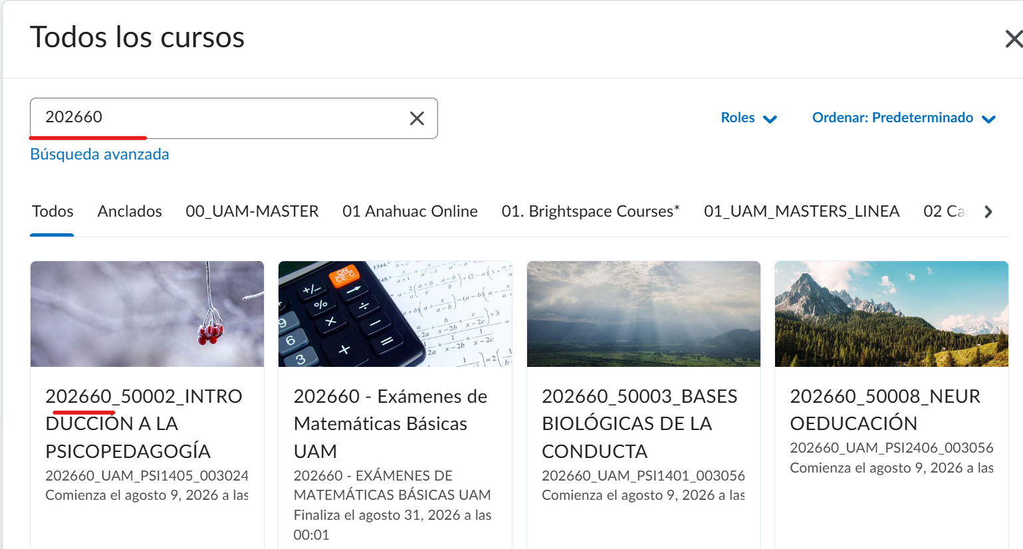
Task: Click text 202660 - EXÁMENES DE MATEMÁTICAS BÁSICAS UAM
Action: [392, 485]
